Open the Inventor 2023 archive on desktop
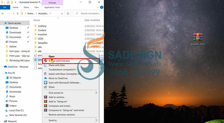Viewport: 224px width, 123px height. [198, 39]
